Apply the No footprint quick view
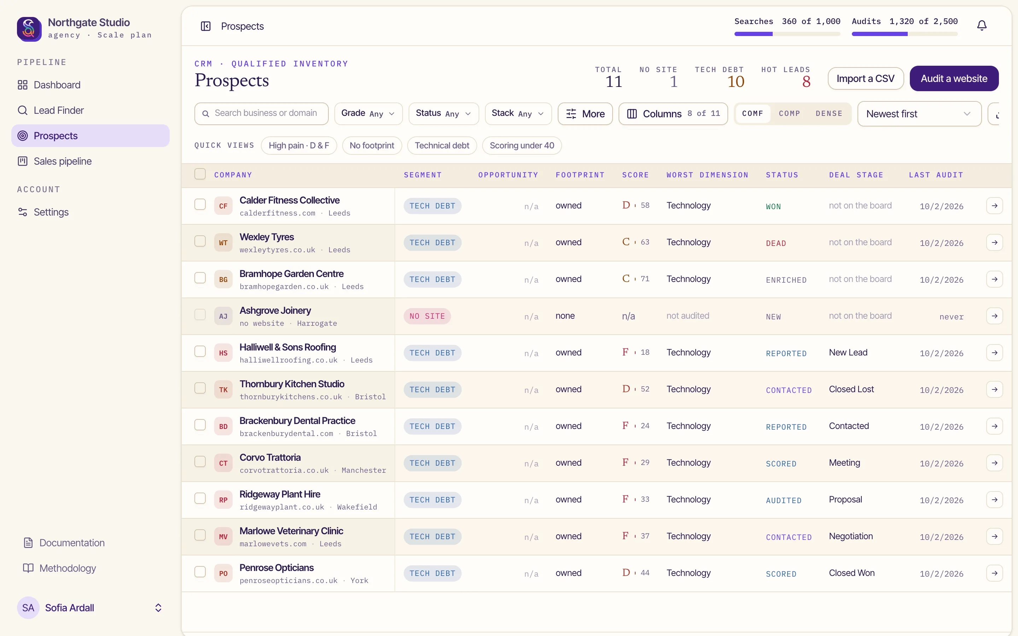Screen dimensions: 1018x636 pyautogui.click(x=371, y=146)
